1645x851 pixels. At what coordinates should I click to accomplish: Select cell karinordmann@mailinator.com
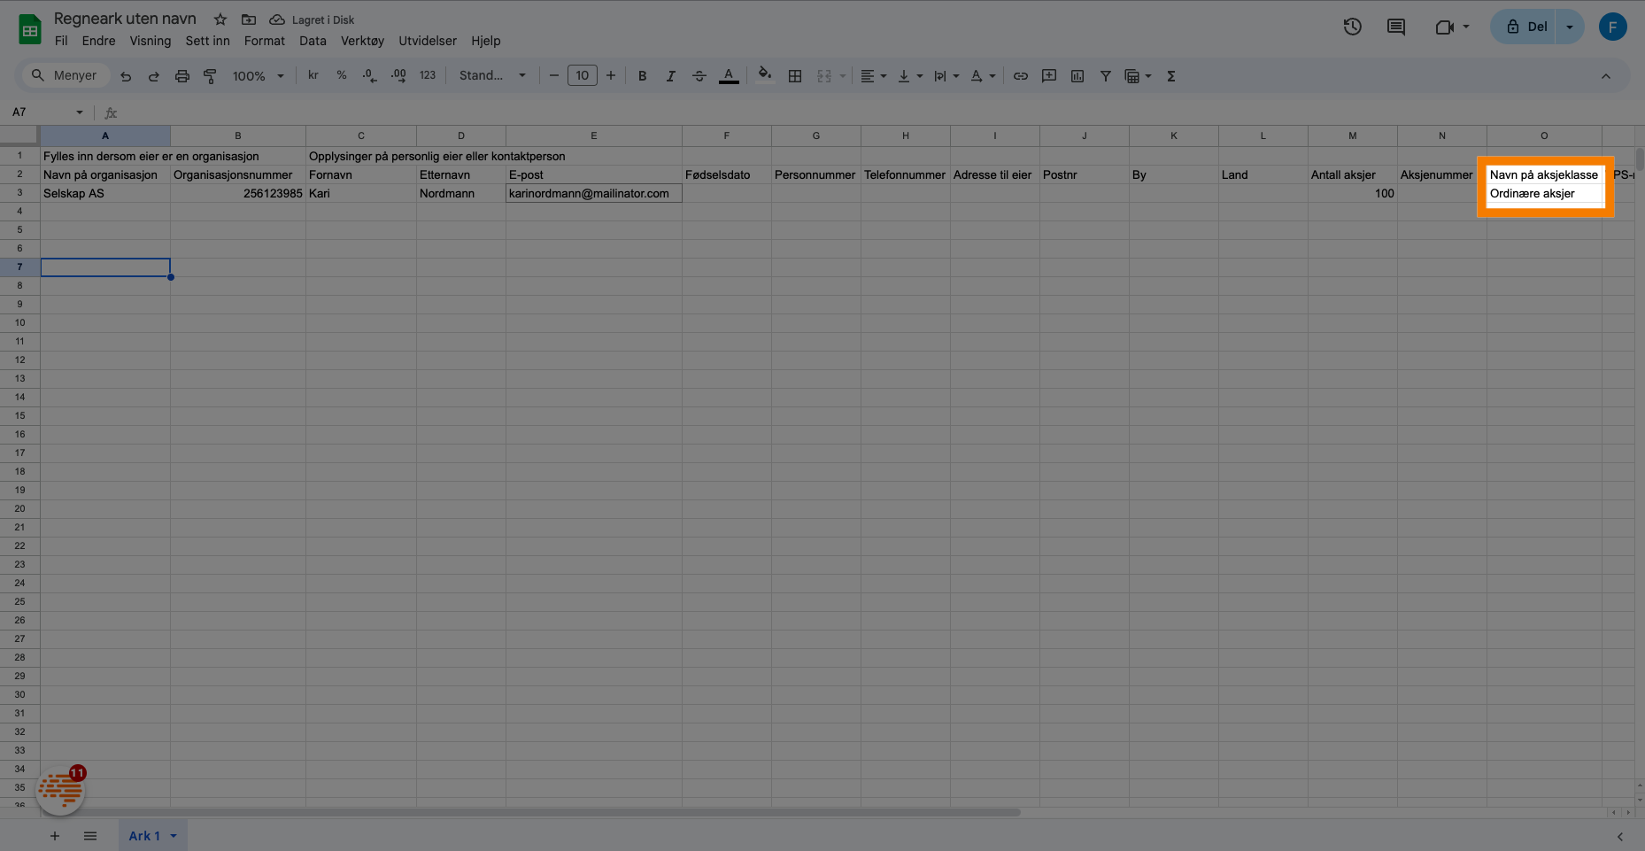pyautogui.click(x=594, y=193)
